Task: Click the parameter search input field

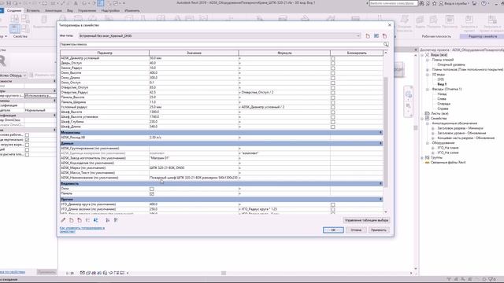Action: click(x=222, y=44)
